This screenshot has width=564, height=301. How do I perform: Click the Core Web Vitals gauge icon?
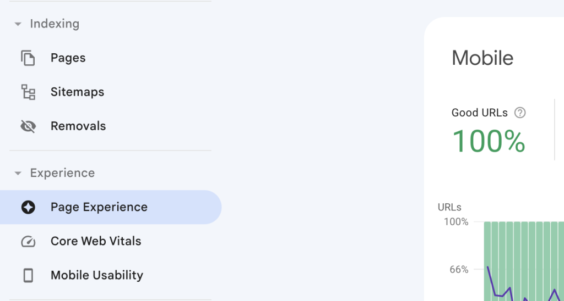tap(28, 242)
